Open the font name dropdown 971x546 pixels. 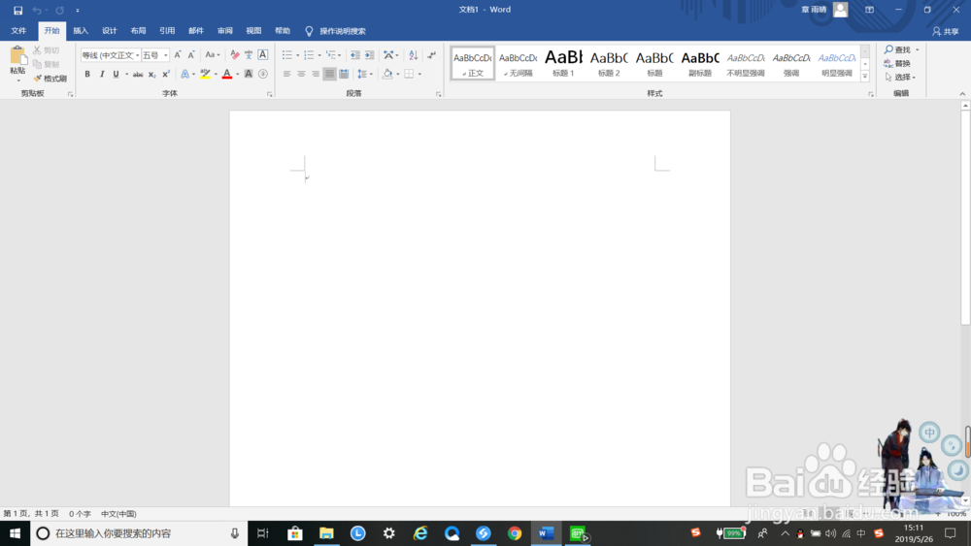138,55
